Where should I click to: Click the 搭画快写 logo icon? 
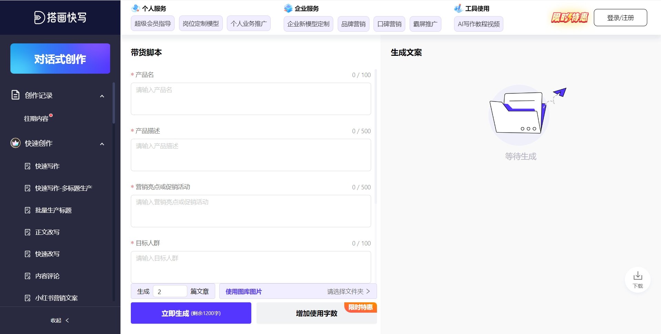pos(39,18)
